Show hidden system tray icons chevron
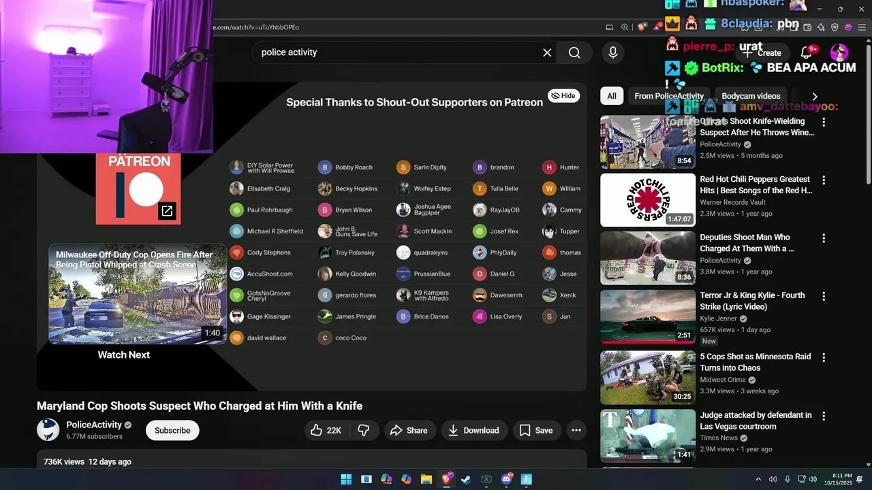The image size is (872, 490). (758, 479)
